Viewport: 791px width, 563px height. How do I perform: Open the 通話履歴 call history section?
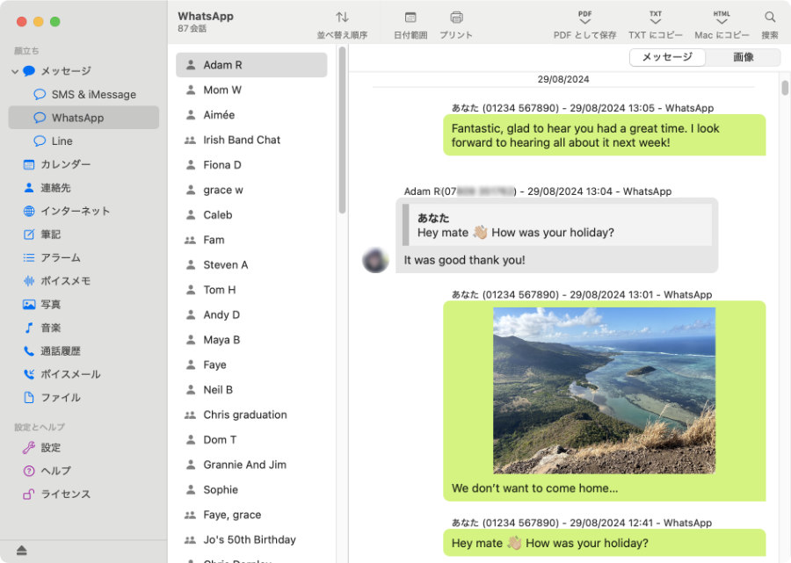click(x=84, y=350)
